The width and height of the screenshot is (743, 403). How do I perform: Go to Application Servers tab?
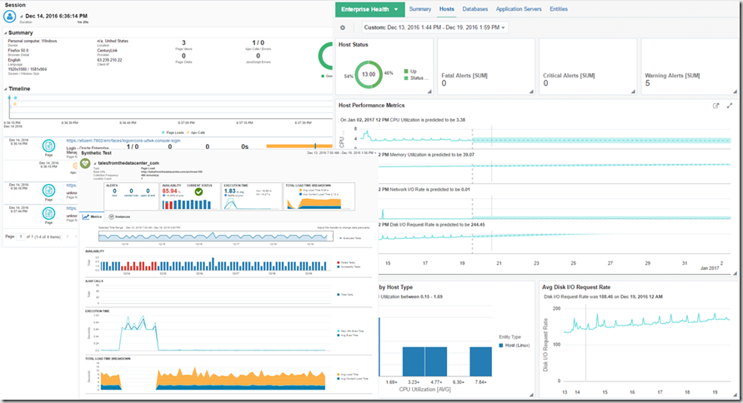[x=519, y=9]
